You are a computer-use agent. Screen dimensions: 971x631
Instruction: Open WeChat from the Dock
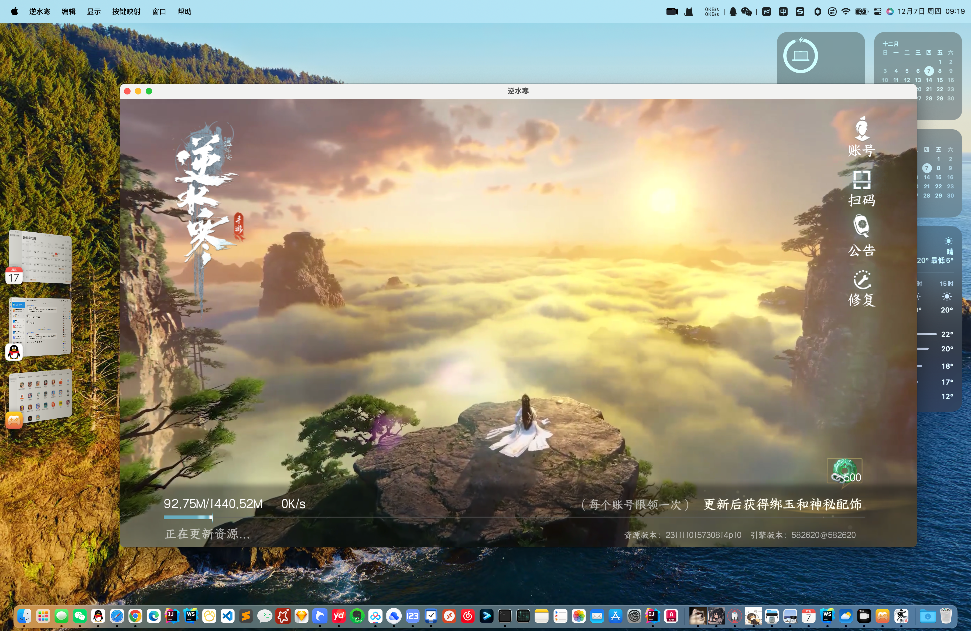tap(80, 616)
